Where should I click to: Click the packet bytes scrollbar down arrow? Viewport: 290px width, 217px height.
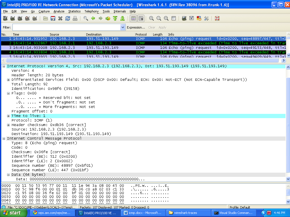pyautogui.click(x=288, y=201)
